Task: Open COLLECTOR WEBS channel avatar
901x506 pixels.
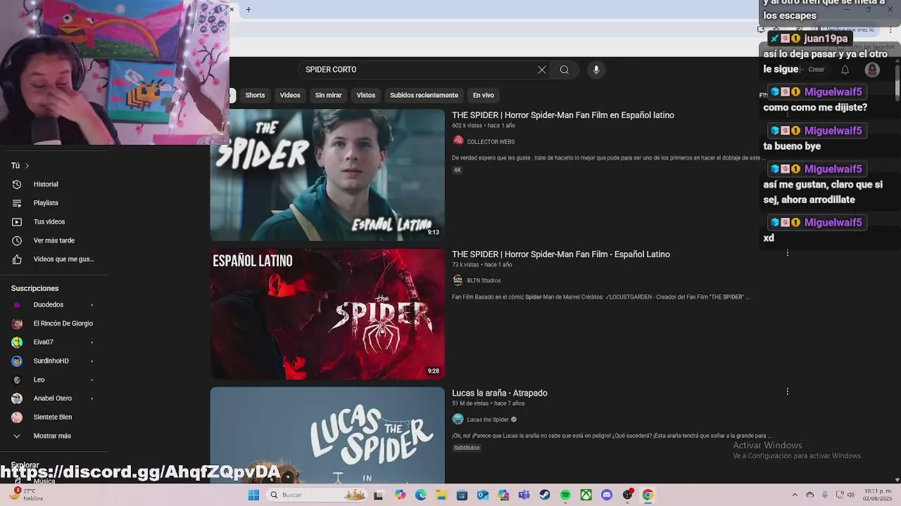Action: pos(458,141)
